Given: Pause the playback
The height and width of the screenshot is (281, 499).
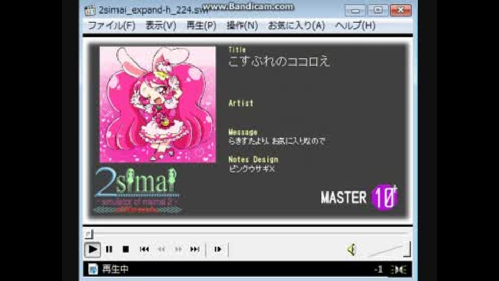Looking at the screenshot, I should pyautogui.click(x=109, y=249).
